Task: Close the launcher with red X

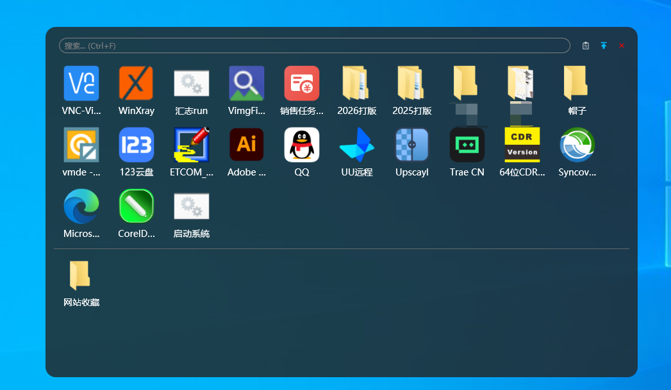Action: (622, 45)
